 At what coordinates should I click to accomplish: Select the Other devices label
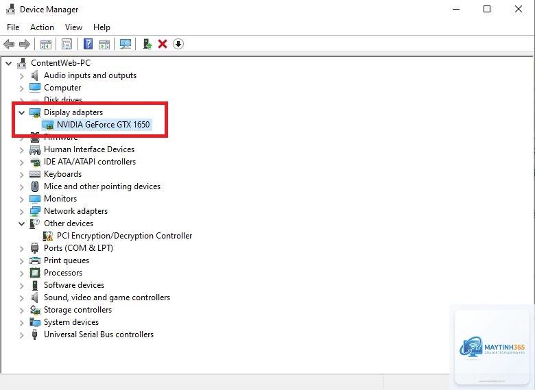coord(69,223)
